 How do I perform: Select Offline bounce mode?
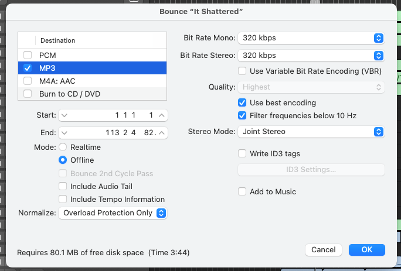pyautogui.click(x=63, y=160)
